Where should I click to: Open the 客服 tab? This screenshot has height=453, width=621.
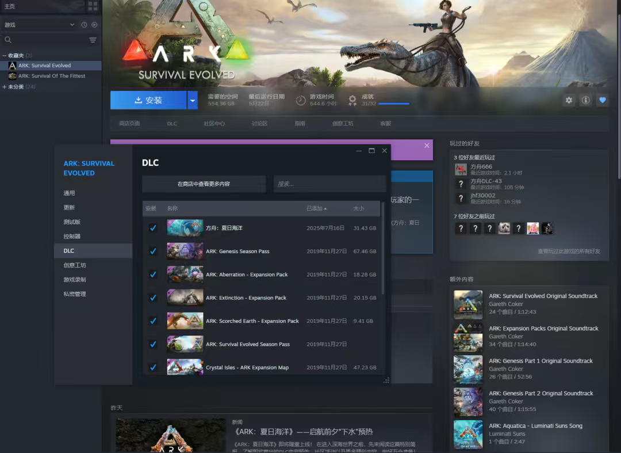coord(385,124)
